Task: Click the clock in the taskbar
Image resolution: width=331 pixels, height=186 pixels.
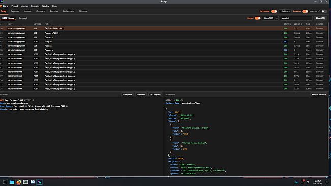Action: coord(317,182)
